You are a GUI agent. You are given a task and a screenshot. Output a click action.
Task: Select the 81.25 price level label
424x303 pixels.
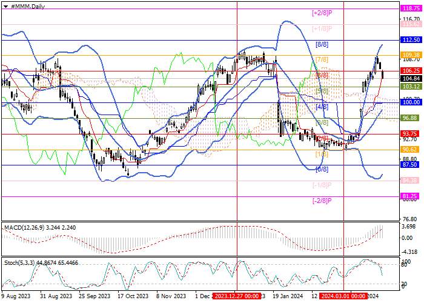pyautogui.click(x=411, y=196)
